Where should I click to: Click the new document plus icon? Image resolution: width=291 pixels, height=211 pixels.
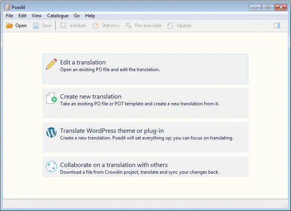tap(51, 98)
